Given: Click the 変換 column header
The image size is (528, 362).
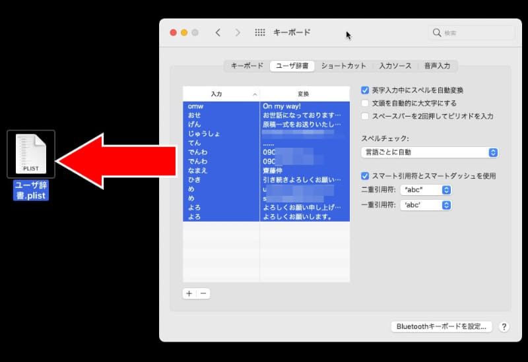Looking at the screenshot, I should pos(305,94).
